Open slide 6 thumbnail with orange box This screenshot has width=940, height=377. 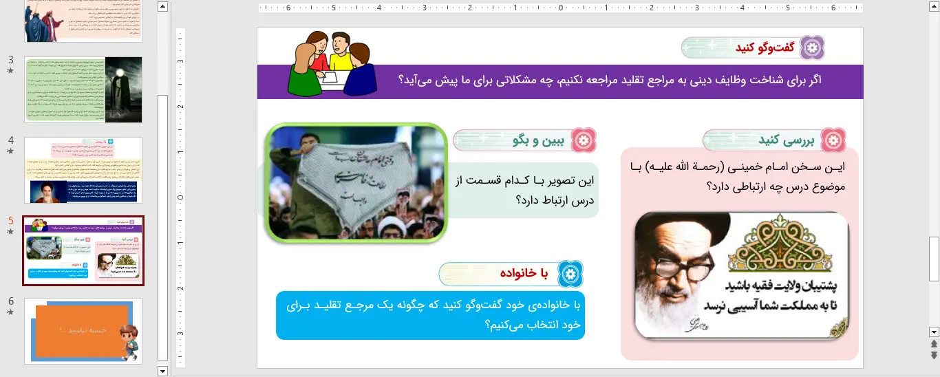(83, 331)
